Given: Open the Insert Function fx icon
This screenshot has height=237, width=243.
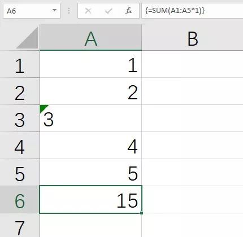Looking at the screenshot, I should 129,11.
